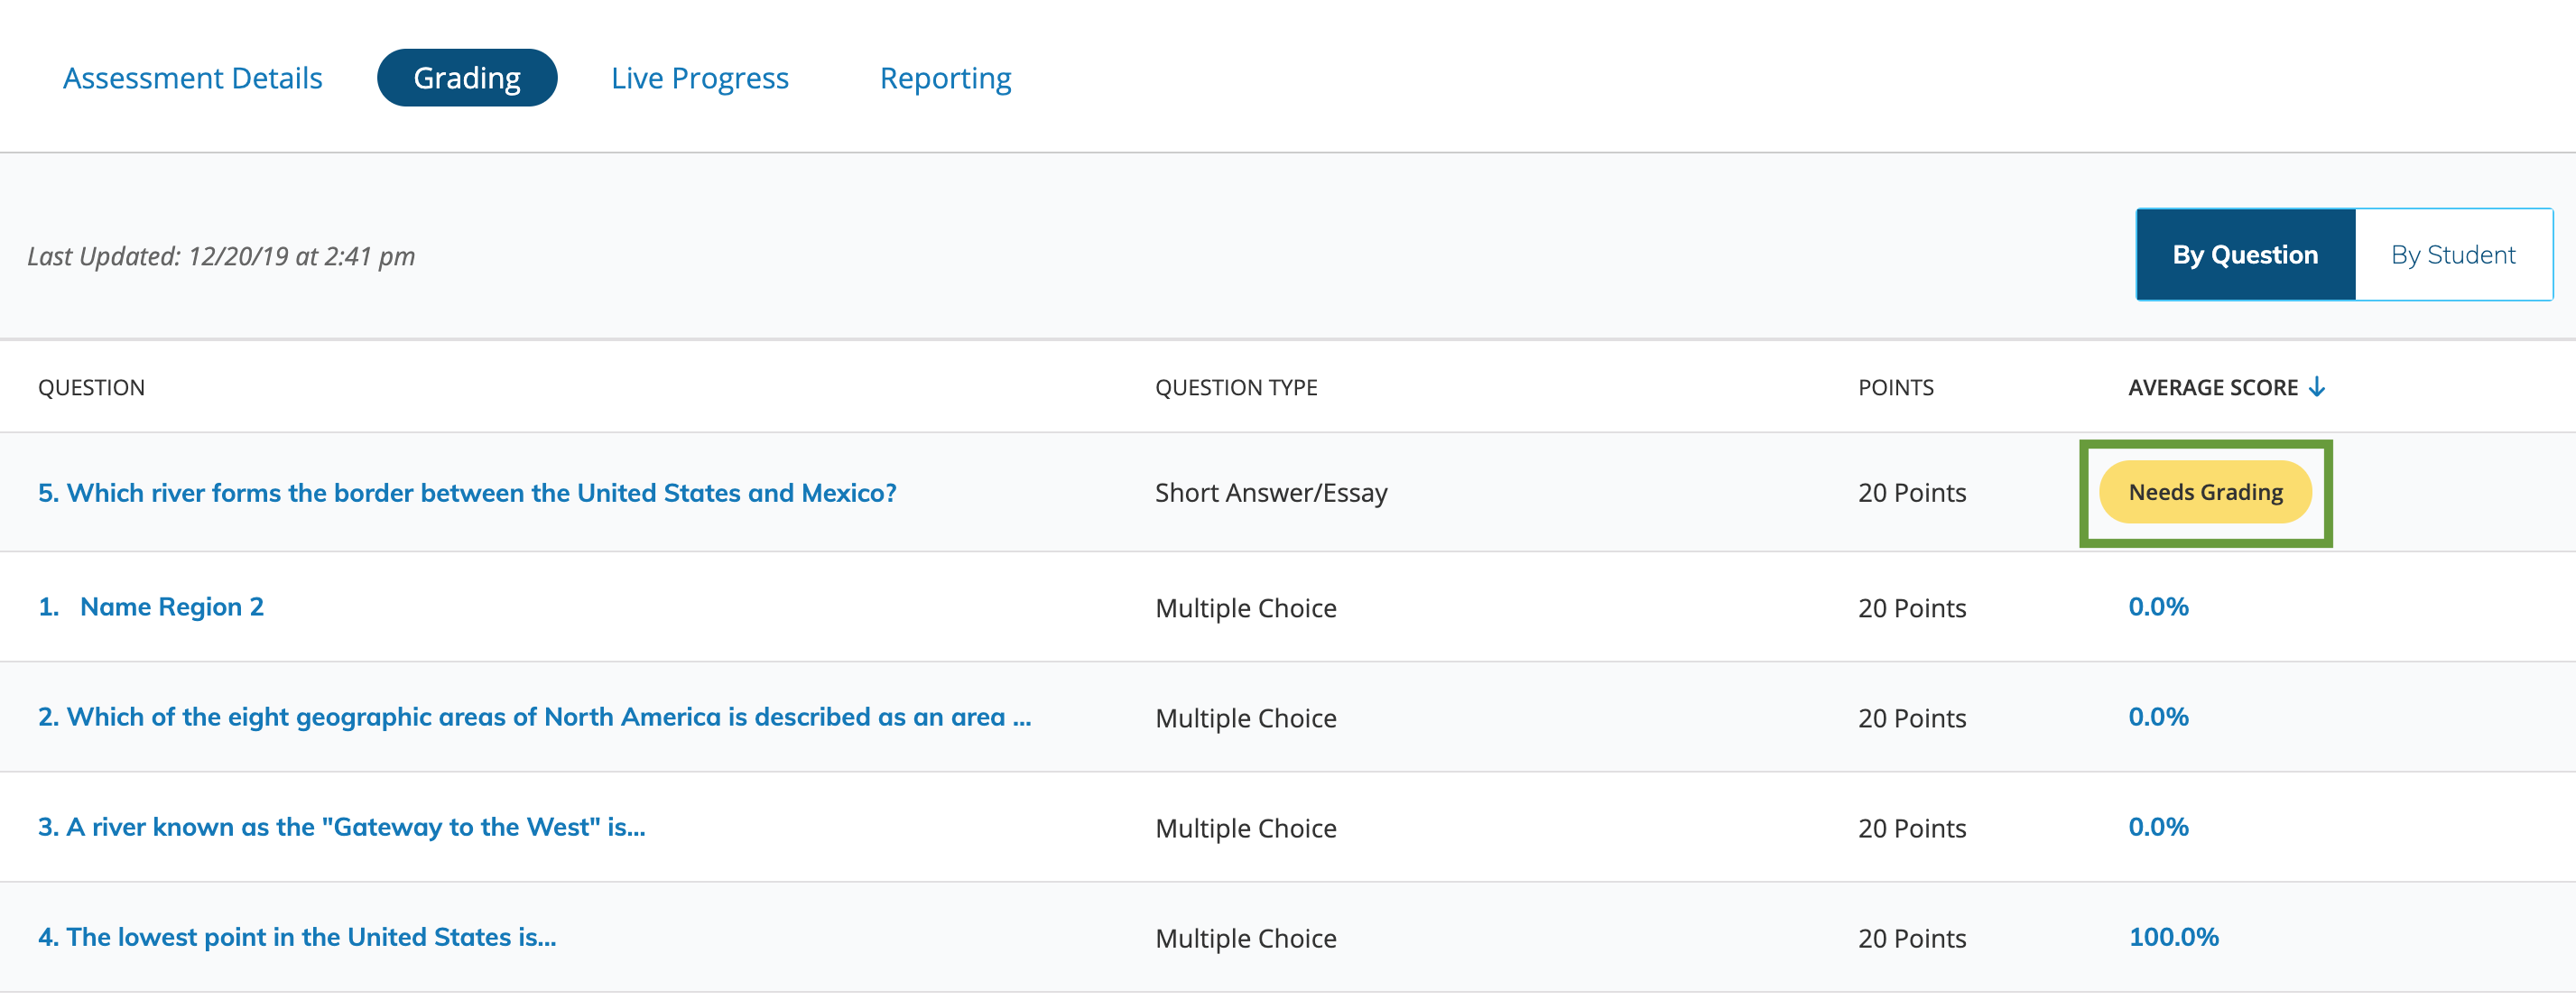Click the Question column header
2576x1000 pixels.
[x=91, y=388]
